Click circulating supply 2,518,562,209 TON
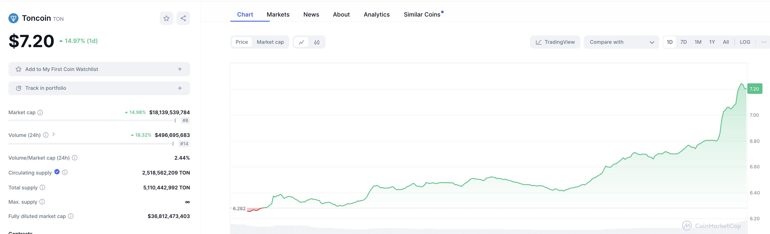The height and width of the screenshot is (234, 770). (x=166, y=173)
